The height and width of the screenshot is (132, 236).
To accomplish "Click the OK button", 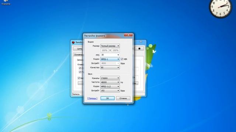I will [x=107, y=98].
